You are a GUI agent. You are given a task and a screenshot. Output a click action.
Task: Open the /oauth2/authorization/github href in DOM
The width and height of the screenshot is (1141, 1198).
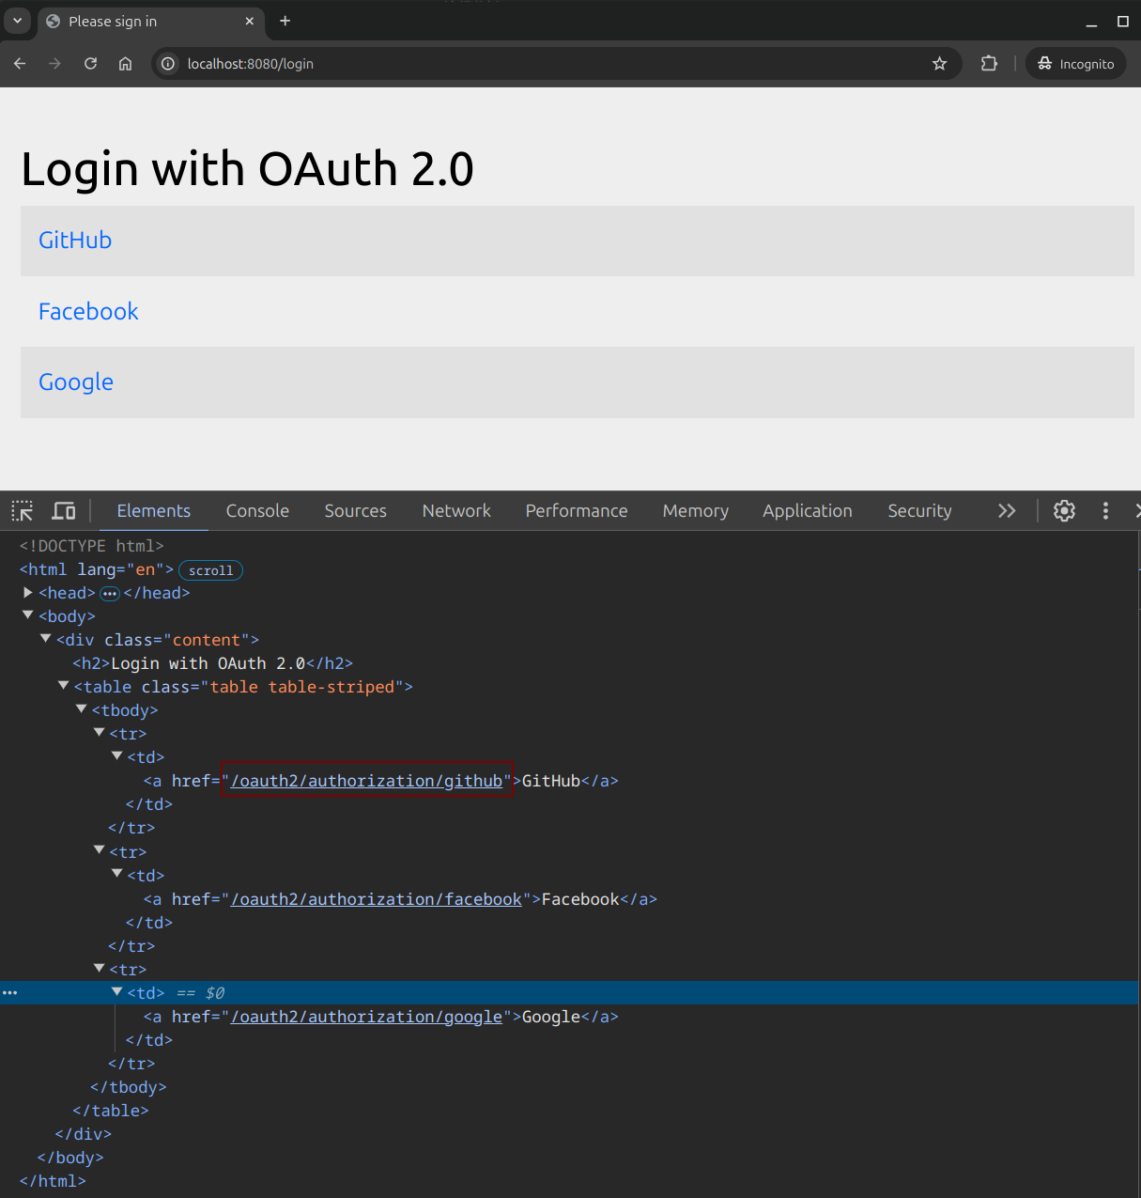pos(367,781)
